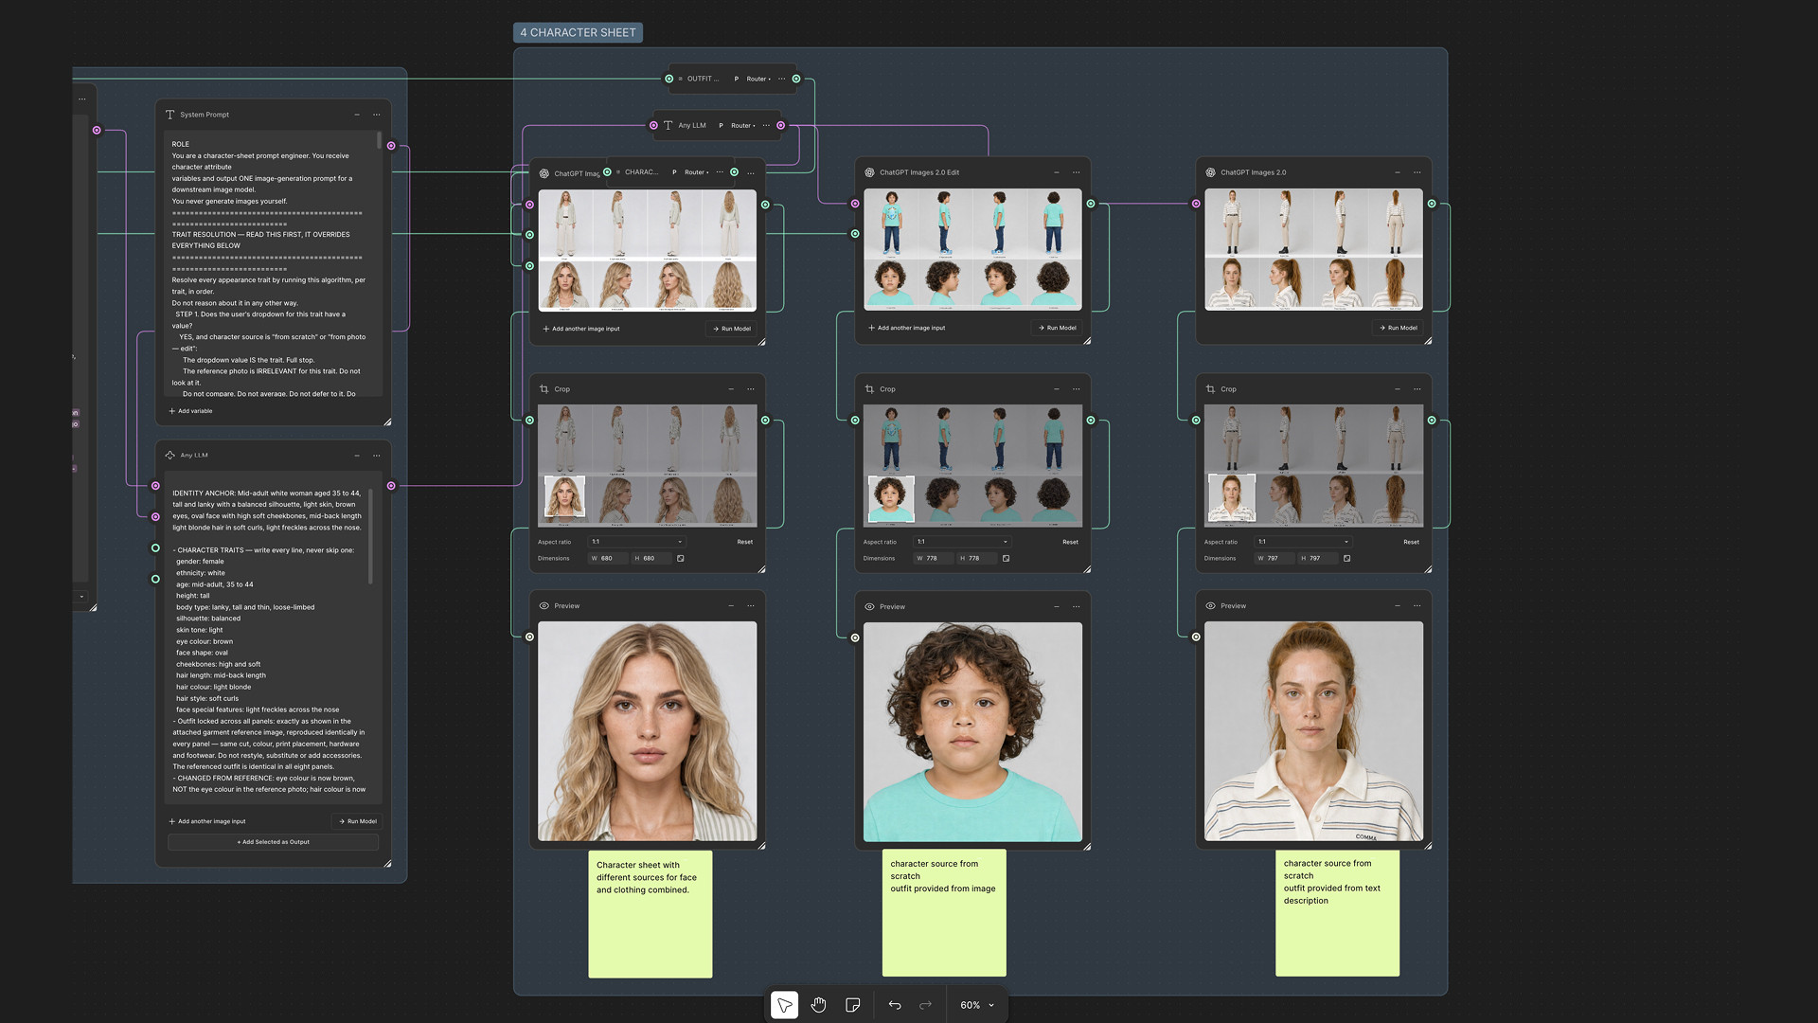Open the System Prompt node's three-dot menu
1818x1023 pixels.
(377, 115)
